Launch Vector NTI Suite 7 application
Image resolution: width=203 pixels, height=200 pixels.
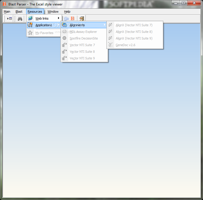pyautogui.click(x=84, y=45)
